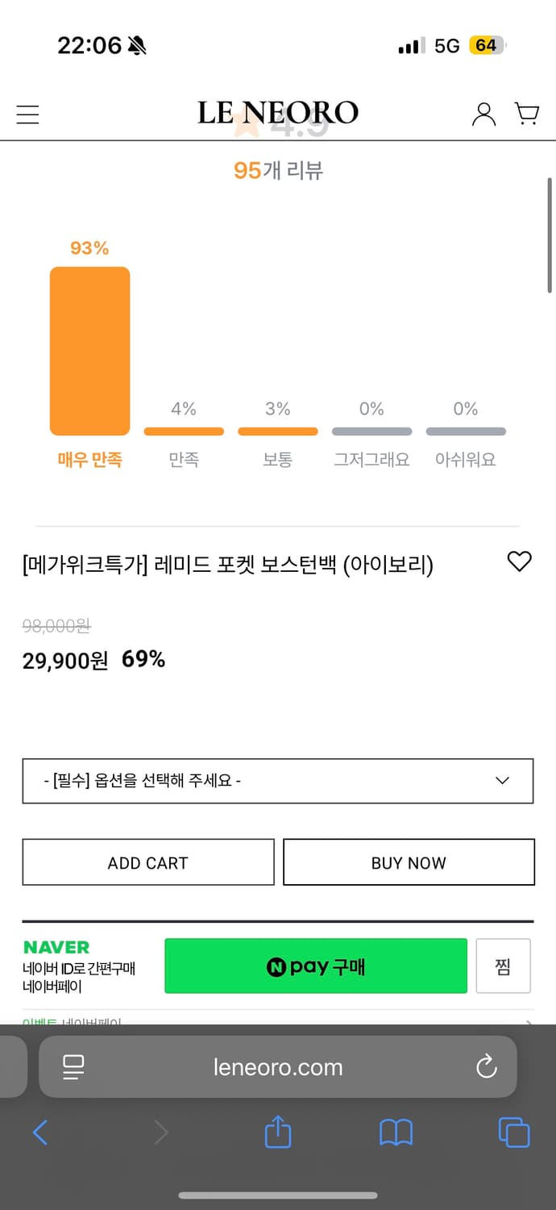Open the account profile icon

[483, 114]
